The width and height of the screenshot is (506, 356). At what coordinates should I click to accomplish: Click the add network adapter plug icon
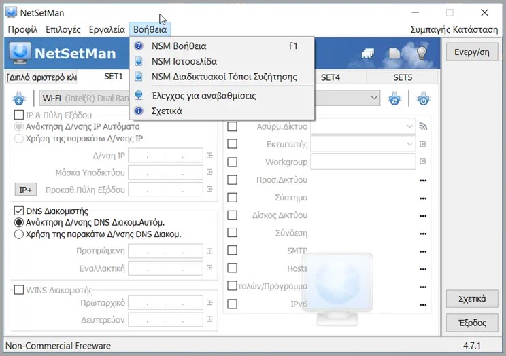point(19,98)
